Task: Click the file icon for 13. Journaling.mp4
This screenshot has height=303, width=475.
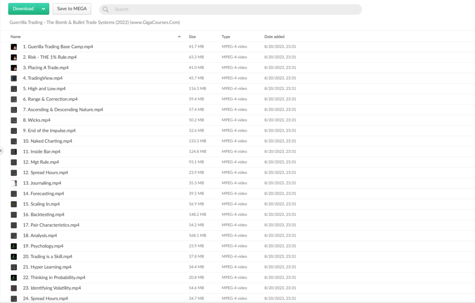Action: tap(14, 183)
